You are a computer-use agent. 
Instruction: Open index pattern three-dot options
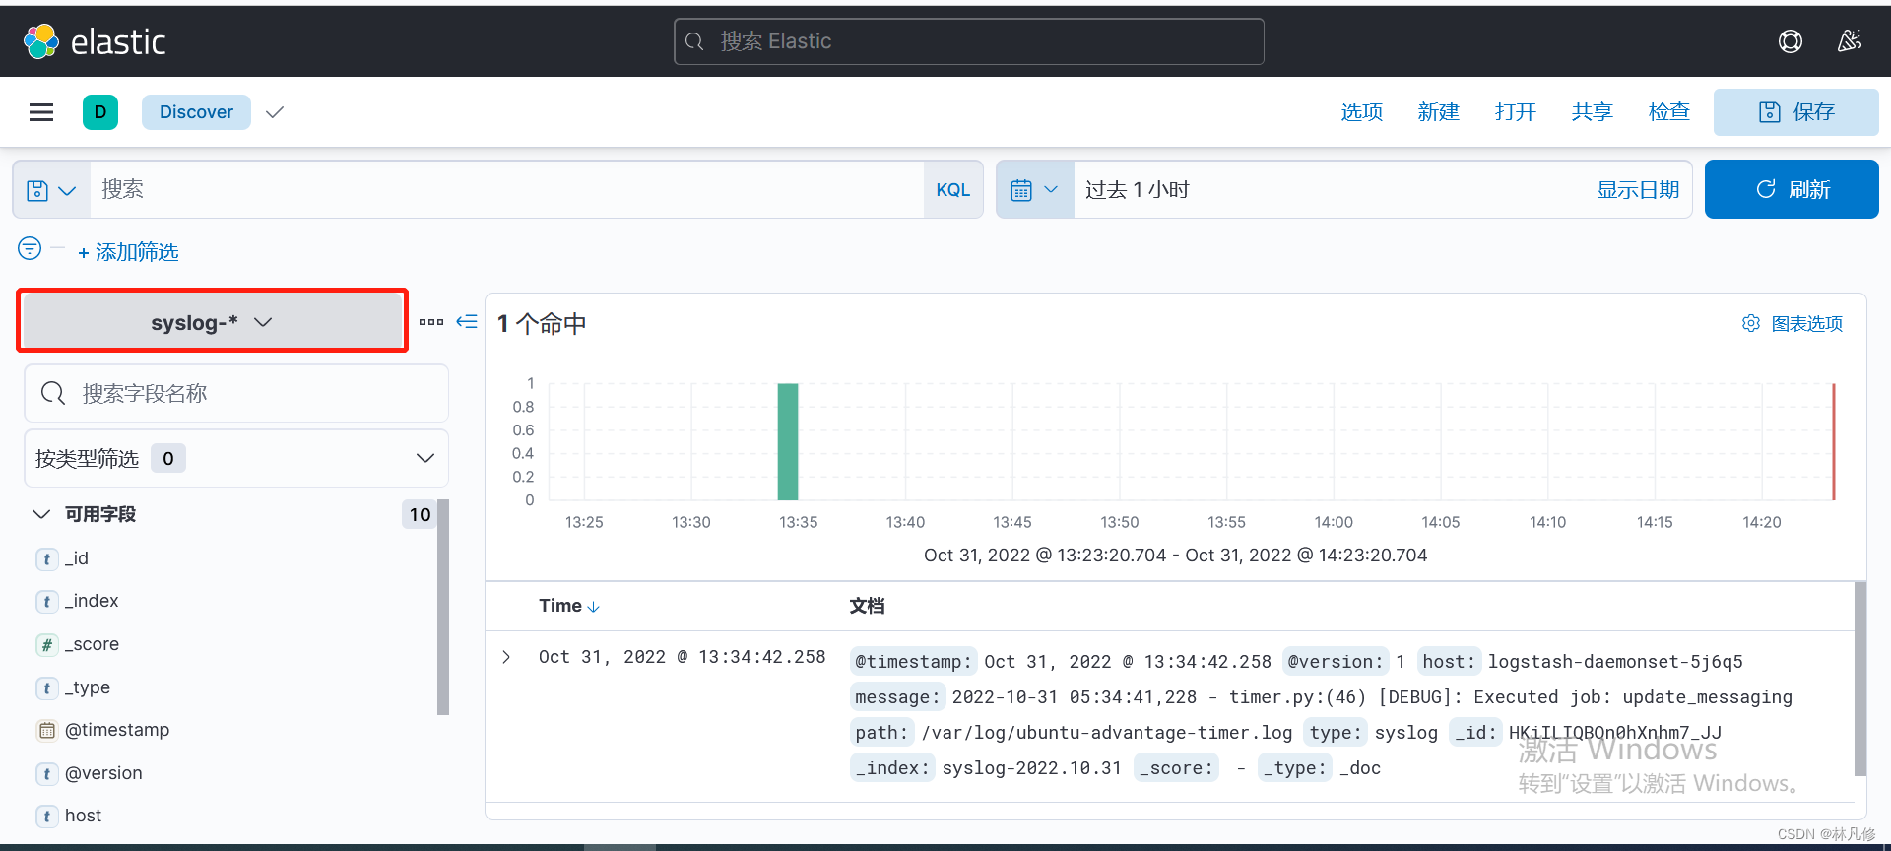pos(431,322)
